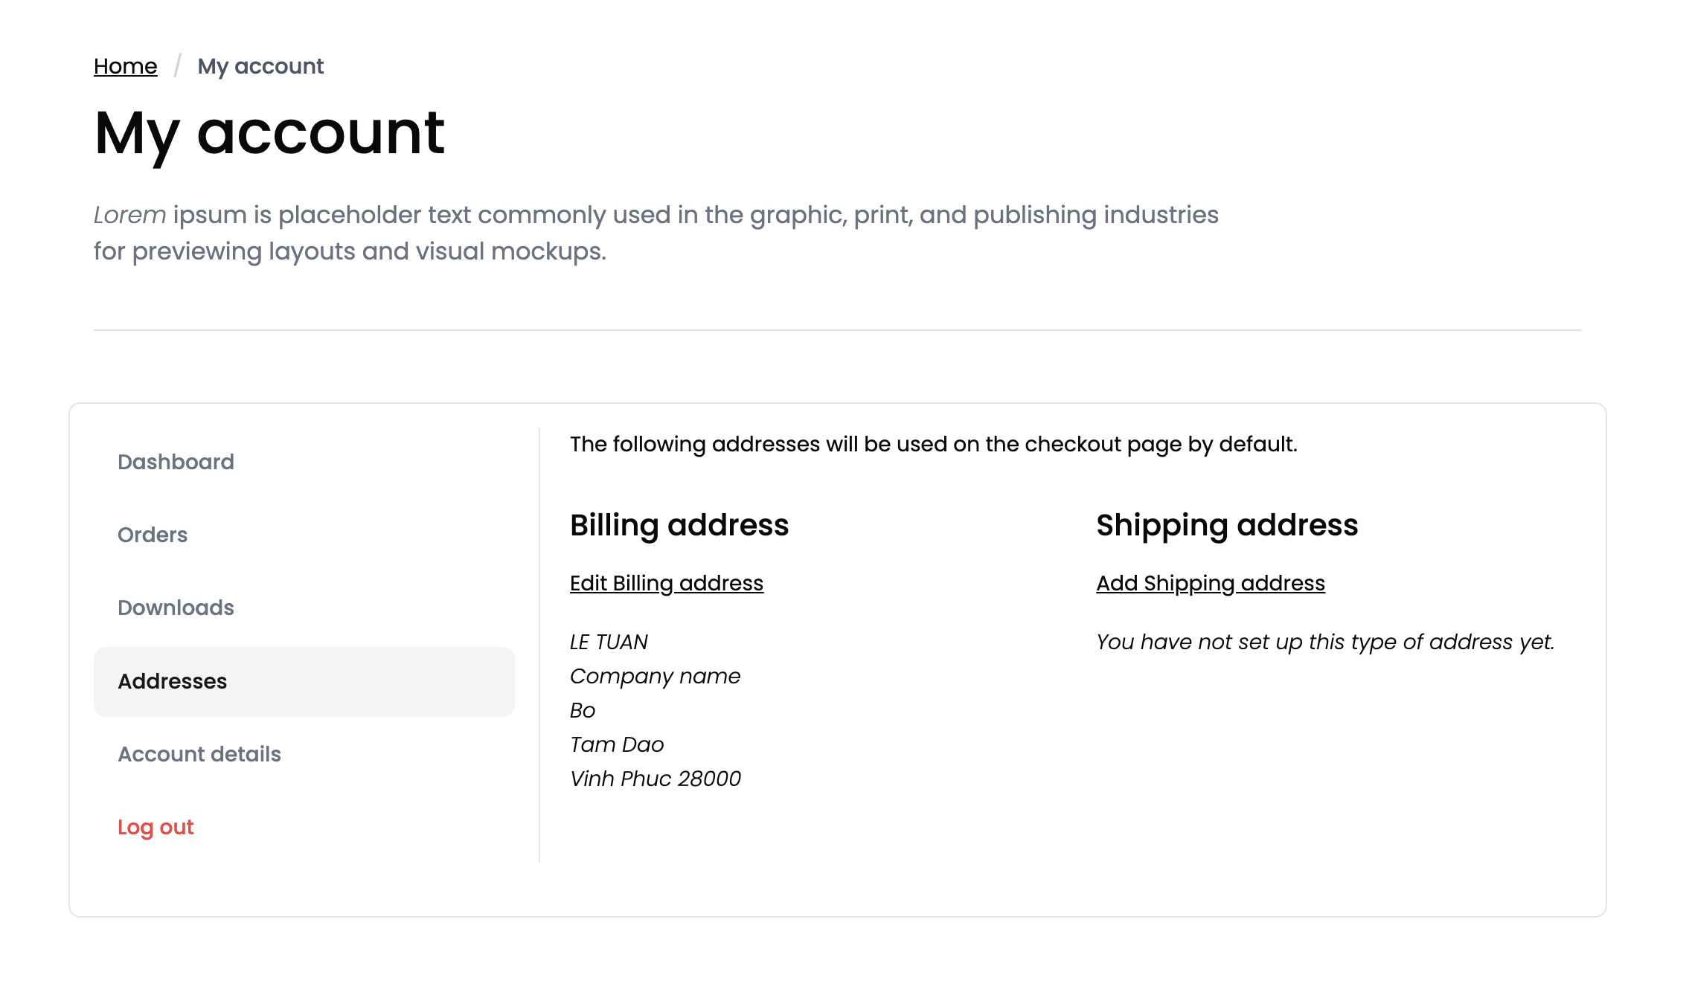Click the Company name address line
The image size is (1689, 992).
655,676
